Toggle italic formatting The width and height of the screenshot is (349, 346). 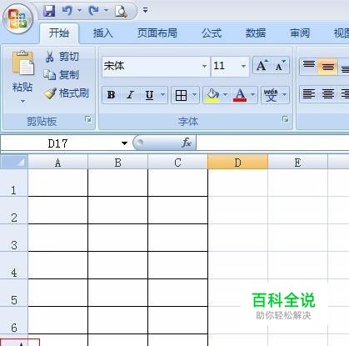coord(130,95)
